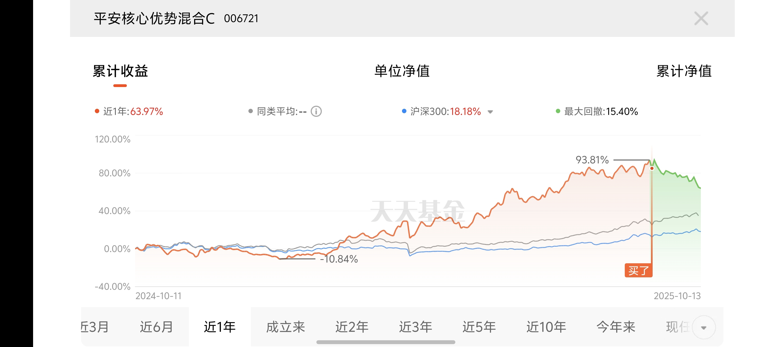
Task: Close the fund chart panel
Action: click(701, 18)
